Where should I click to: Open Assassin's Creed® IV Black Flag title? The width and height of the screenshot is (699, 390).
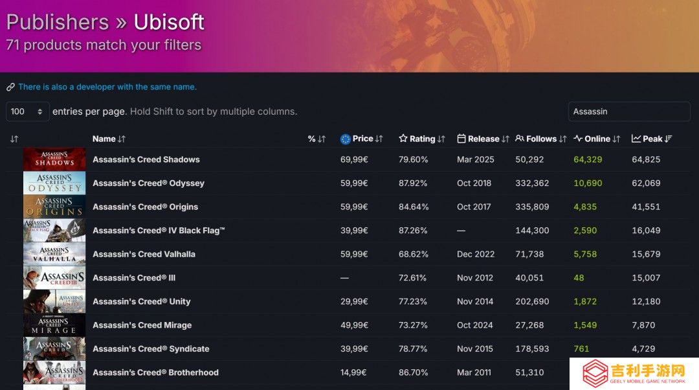159,230
